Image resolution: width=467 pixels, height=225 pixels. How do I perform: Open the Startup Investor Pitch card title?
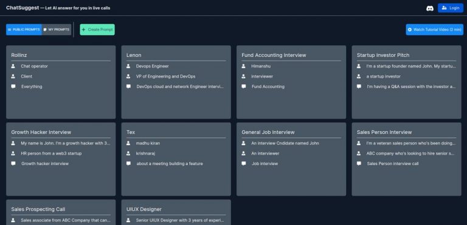[x=383, y=55]
